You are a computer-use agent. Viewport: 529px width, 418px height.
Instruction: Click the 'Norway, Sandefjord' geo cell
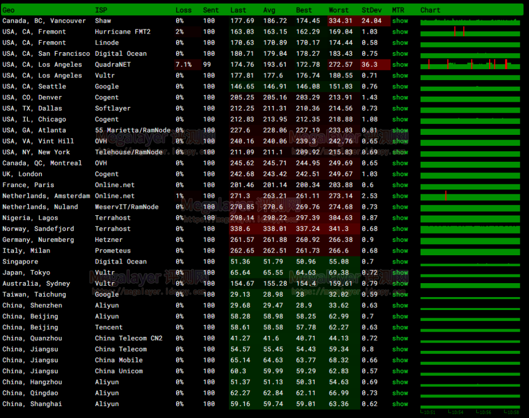(38, 229)
